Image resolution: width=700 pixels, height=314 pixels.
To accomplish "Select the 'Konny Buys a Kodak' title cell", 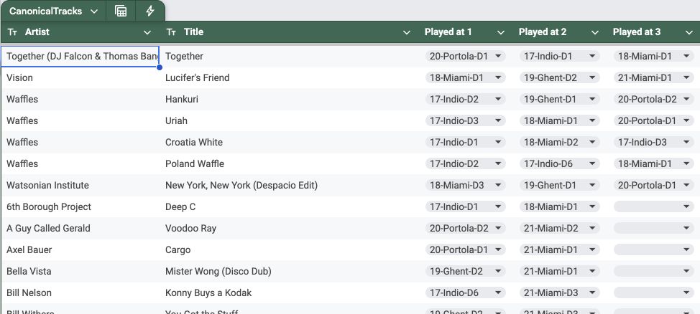I will (x=290, y=292).
